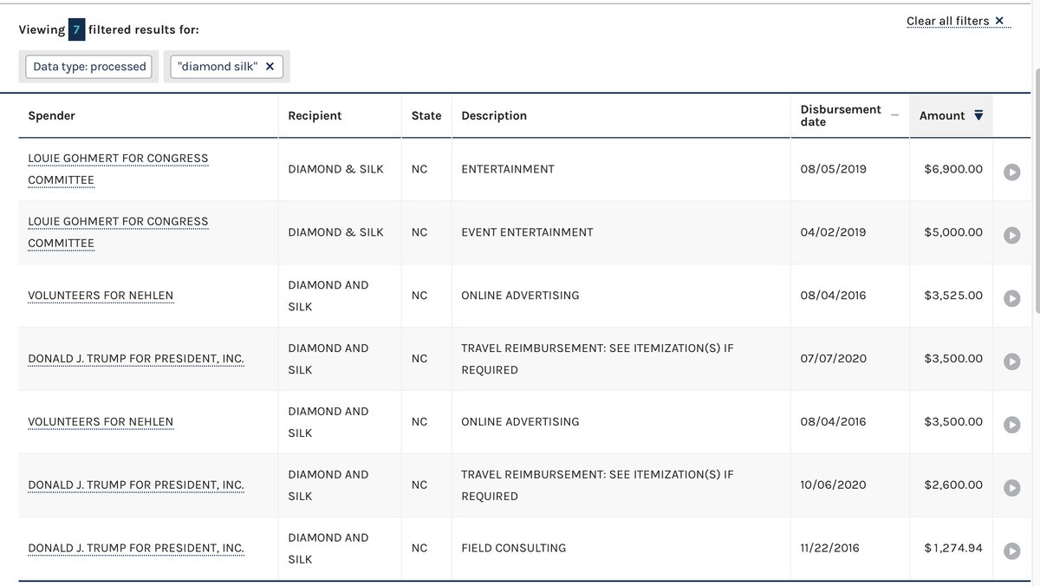Click the State column header
The image size is (1040, 586).
point(426,116)
